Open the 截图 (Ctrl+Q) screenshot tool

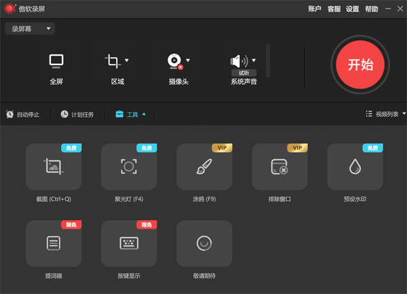(x=54, y=166)
